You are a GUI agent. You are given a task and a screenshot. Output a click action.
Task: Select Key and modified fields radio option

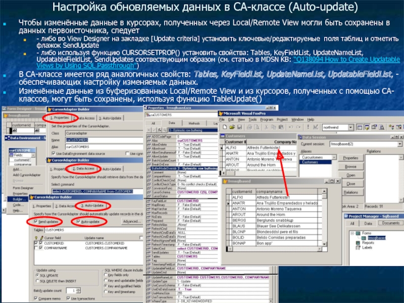coord(106,286)
